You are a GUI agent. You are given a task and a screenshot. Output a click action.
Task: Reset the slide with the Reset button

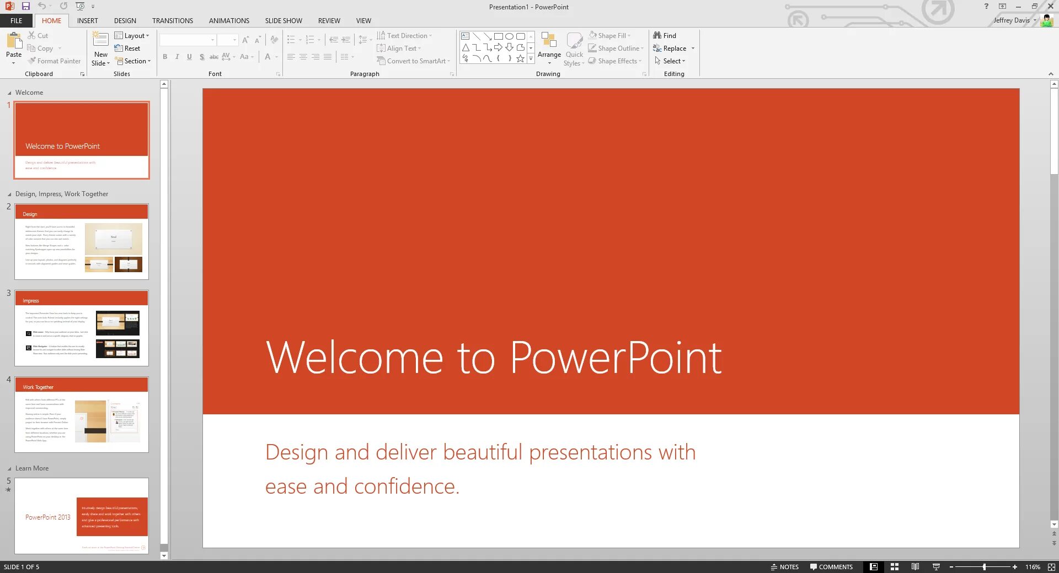tap(127, 48)
